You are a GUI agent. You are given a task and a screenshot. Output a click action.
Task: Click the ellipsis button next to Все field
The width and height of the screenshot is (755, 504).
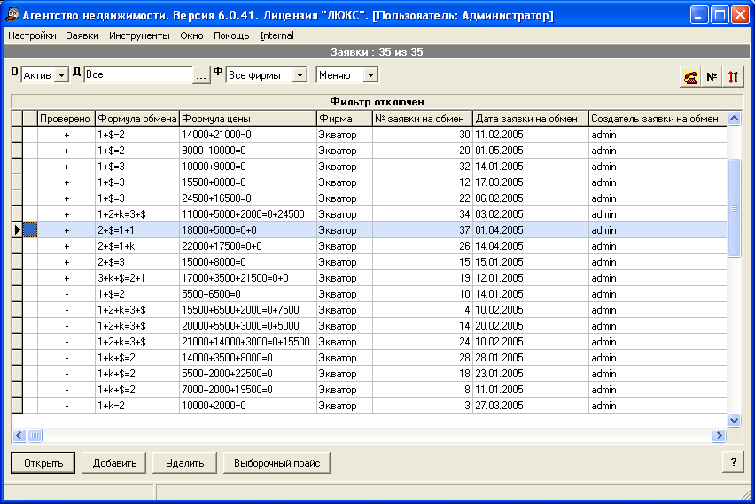tap(201, 75)
